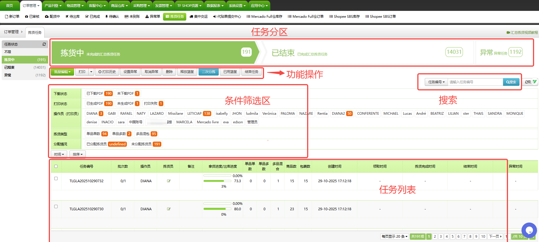Viewport: 539px width, 242px height.
Task: Refresh the 任务状态 sidebar panel
Action: pyautogui.click(x=44, y=44)
